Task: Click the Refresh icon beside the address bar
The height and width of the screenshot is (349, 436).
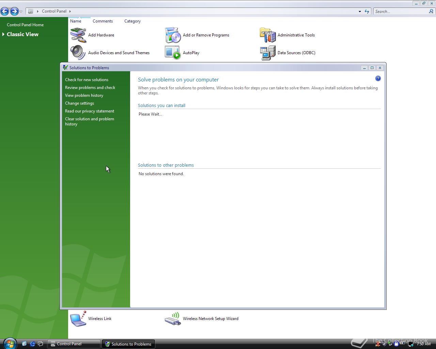Action: point(367,11)
